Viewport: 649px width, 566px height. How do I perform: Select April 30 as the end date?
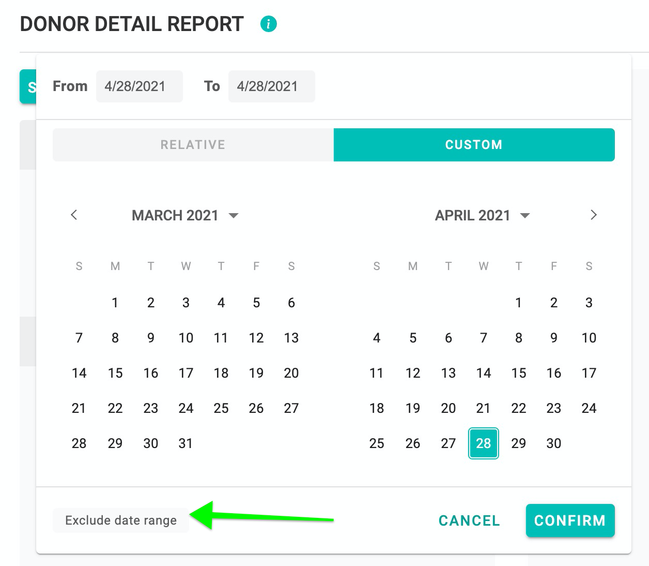[x=553, y=443]
